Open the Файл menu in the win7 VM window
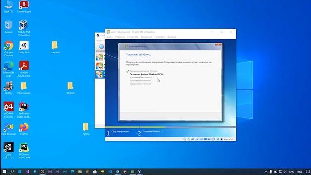The width and height of the screenshot is (311, 175). (x=110, y=37)
